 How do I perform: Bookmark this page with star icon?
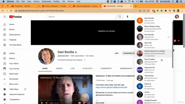pyautogui.click(x=148, y=11)
